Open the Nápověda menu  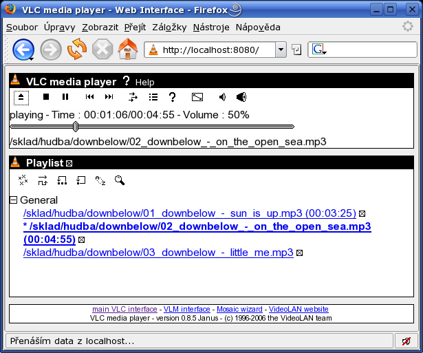tap(258, 28)
